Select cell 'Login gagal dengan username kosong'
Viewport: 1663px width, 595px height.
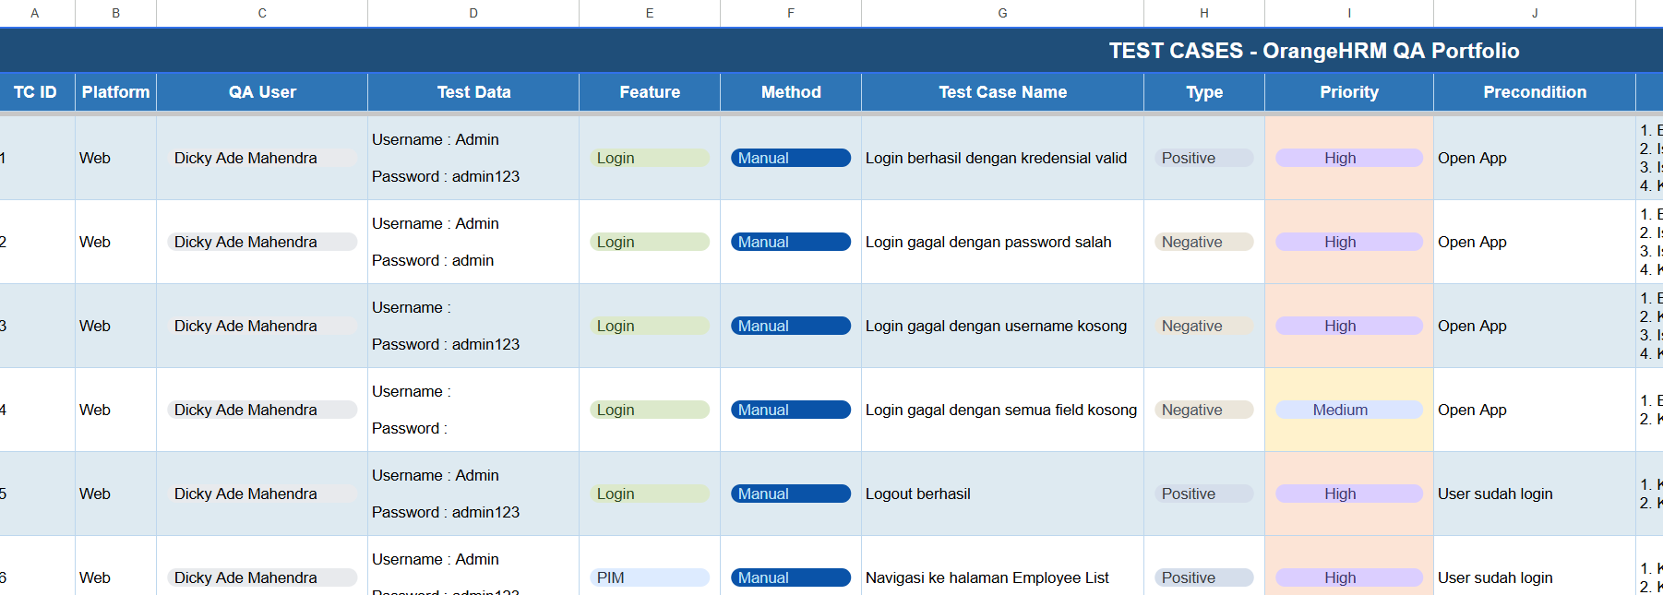pos(1002,326)
